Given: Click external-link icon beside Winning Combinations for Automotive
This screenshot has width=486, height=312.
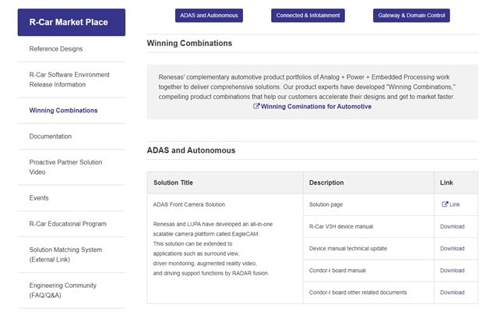Looking at the screenshot, I should (256, 107).
